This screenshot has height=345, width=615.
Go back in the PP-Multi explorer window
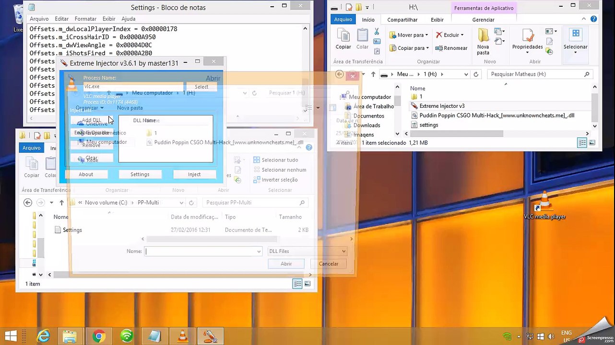[x=28, y=203]
